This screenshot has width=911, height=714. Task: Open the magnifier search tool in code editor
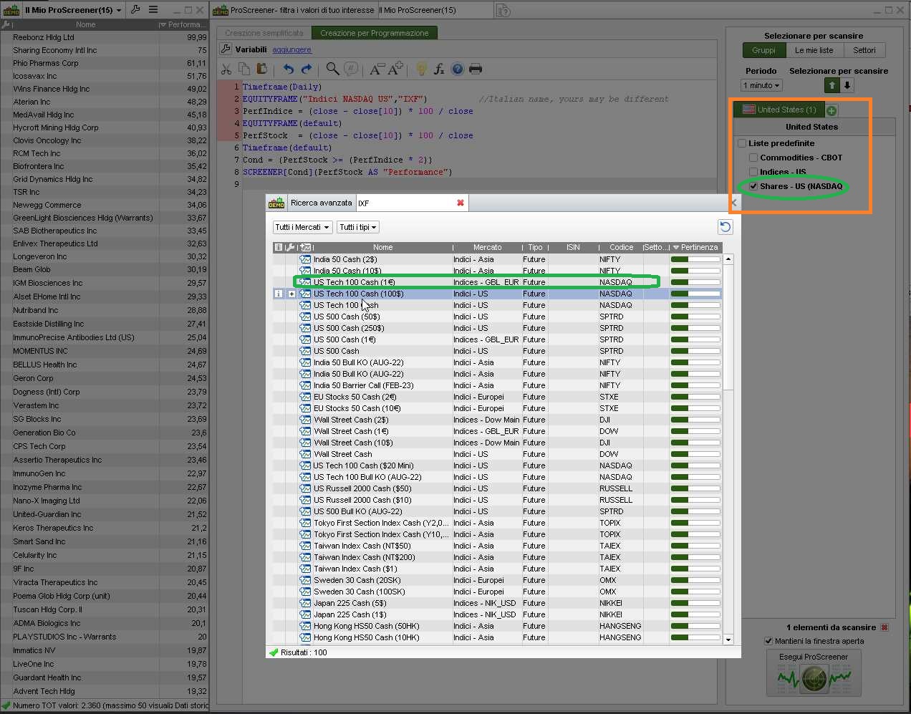coord(332,69)
